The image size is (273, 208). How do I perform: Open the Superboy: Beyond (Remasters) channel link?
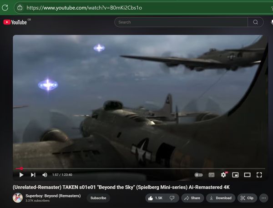click(53, 196)
